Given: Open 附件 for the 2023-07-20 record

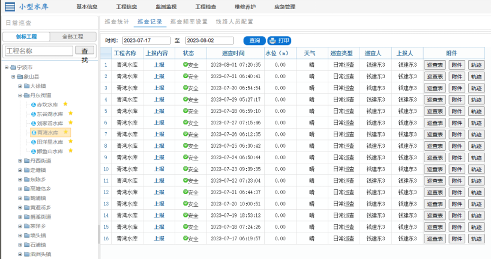Looking at the screenshot, I should point(457,204).
